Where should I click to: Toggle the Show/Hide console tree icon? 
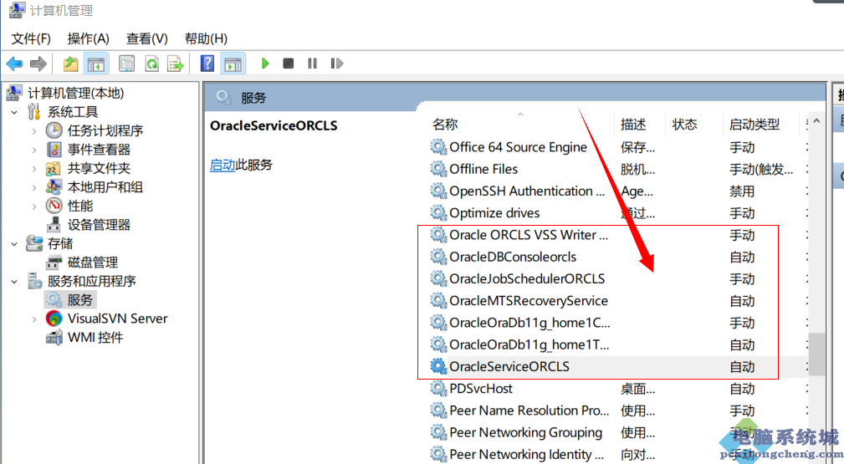96,64
